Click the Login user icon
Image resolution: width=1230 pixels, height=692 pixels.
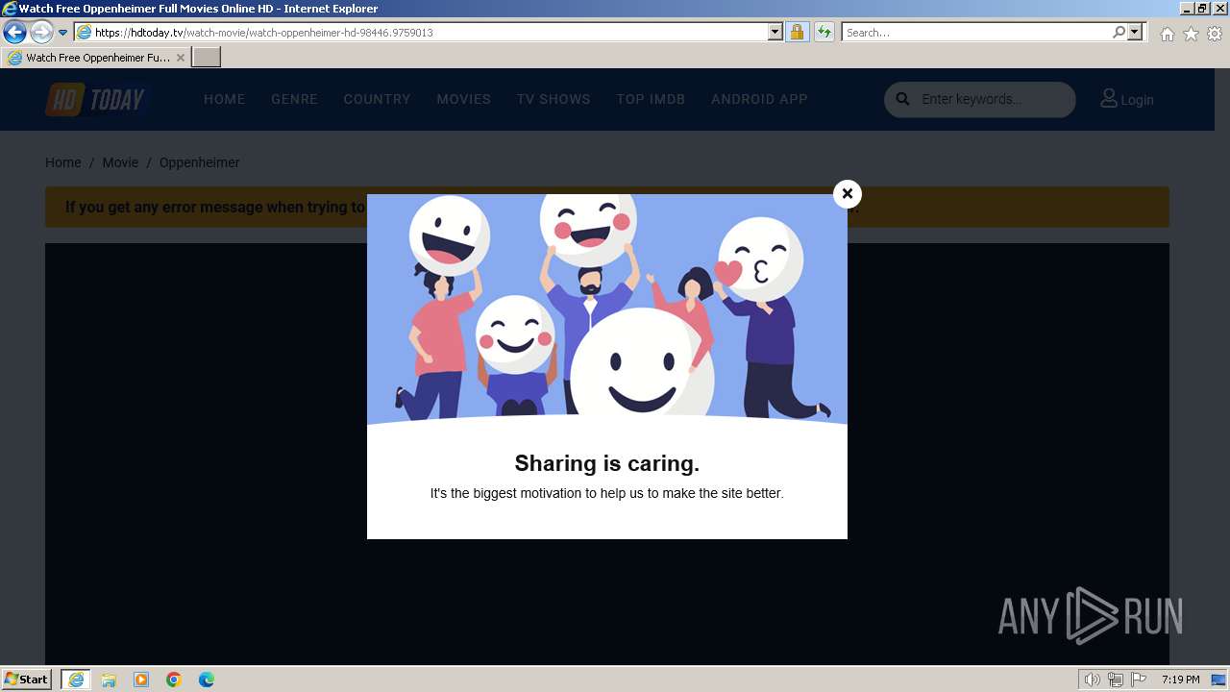click(x=1109, y=98)
